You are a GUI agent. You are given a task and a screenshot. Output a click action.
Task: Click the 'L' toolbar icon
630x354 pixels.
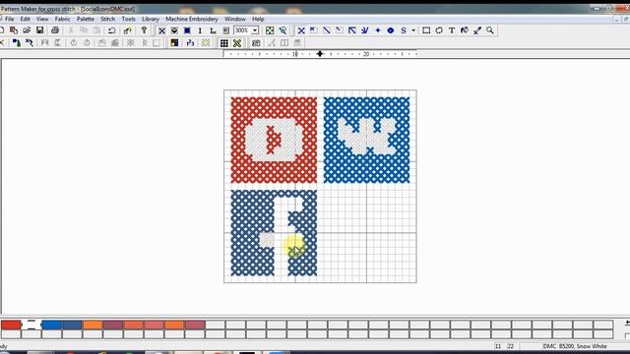click(x=213, y=30)
